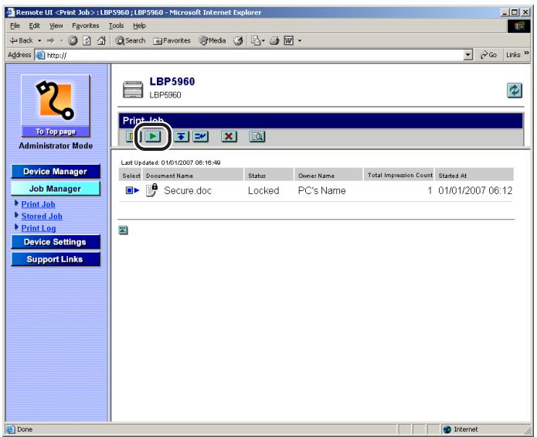Open job details with the magnifier button
537x437 pixels.
[x=257, y=136]
